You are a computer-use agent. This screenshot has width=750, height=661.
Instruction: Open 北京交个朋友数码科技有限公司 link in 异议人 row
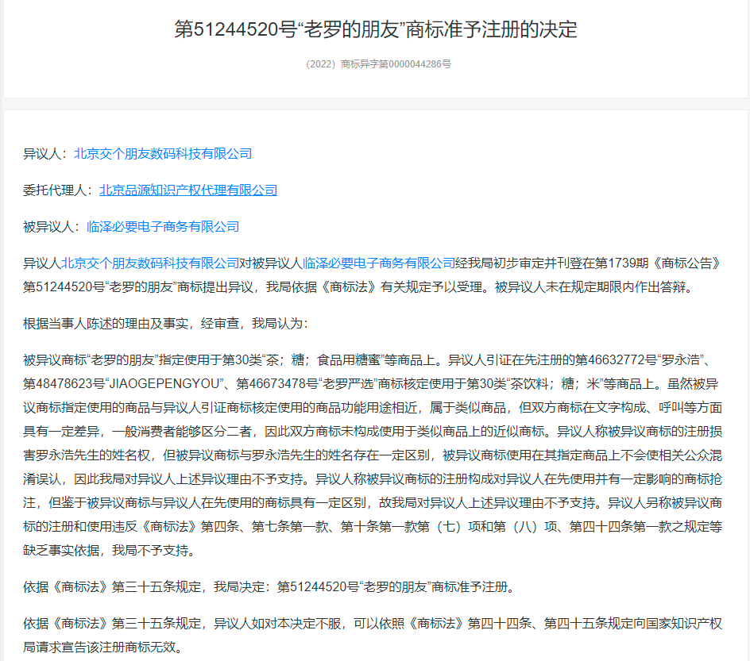point(163,154)
